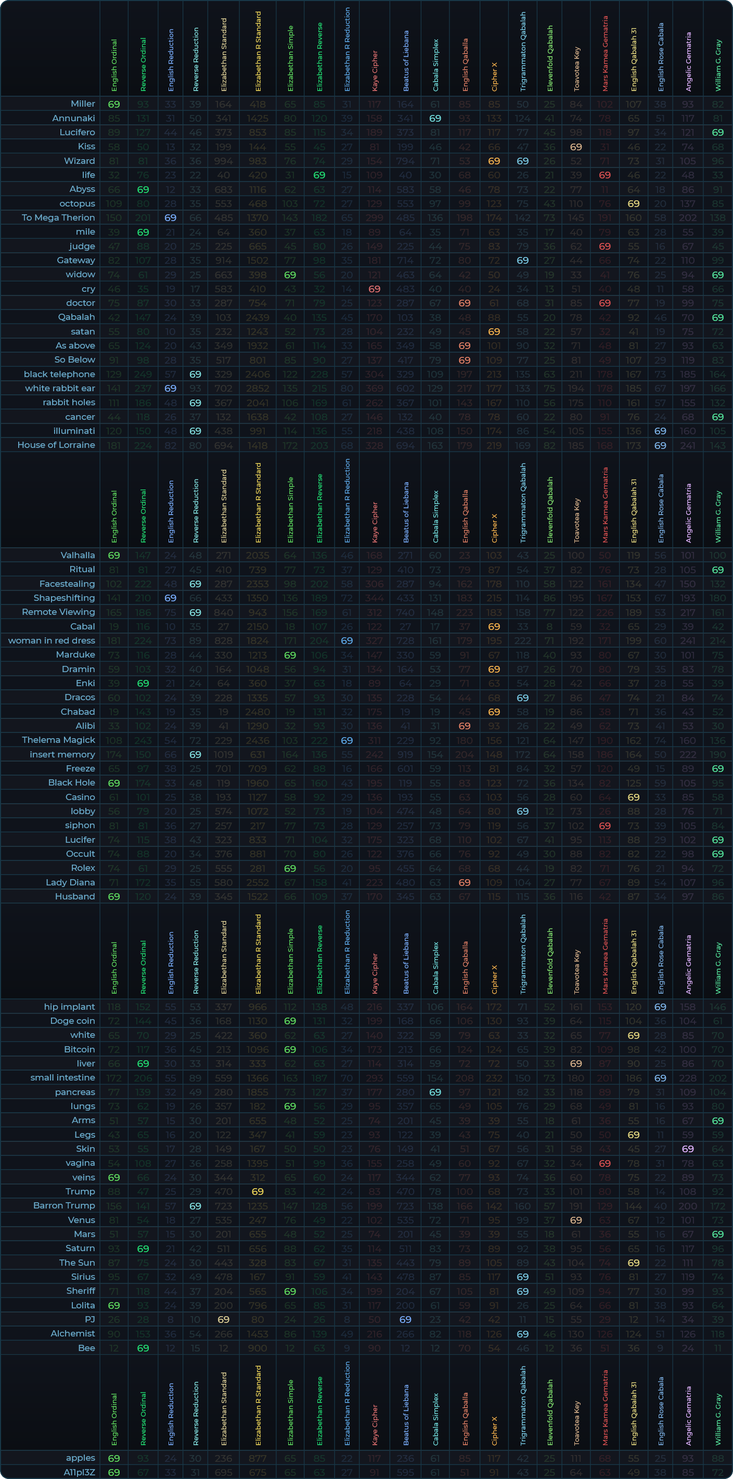
Task: Click highlighted 69 in the Annunaki row
Action: pyautogui.click(x=435, y=118)
